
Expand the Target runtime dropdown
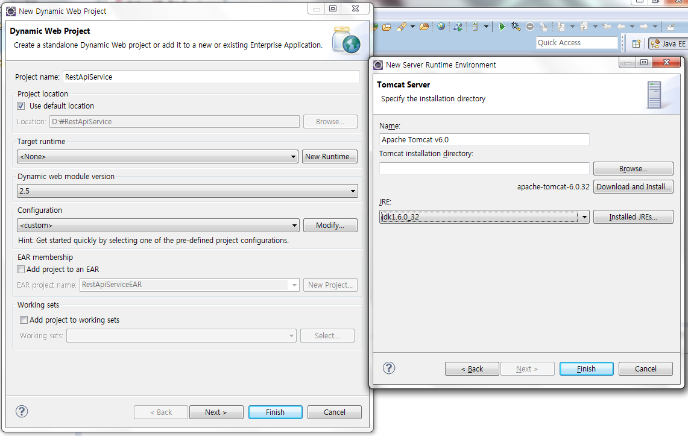293,157
